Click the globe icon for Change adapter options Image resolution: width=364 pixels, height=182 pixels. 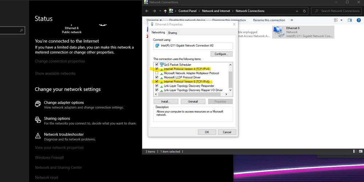tap(38, 104)
